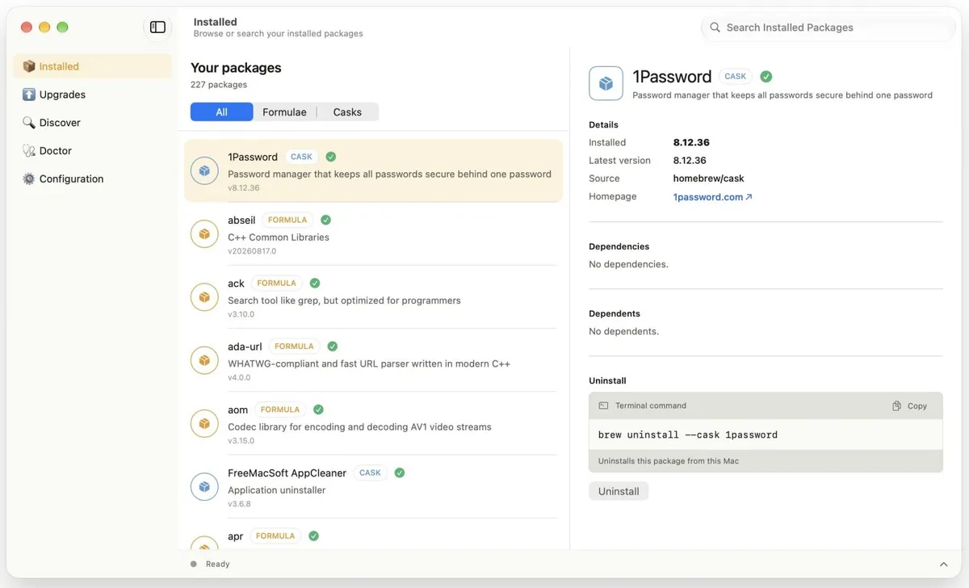Click the installed version 8.12.36 value
This screenshot has width=969, height=588.
click(690, 142)
